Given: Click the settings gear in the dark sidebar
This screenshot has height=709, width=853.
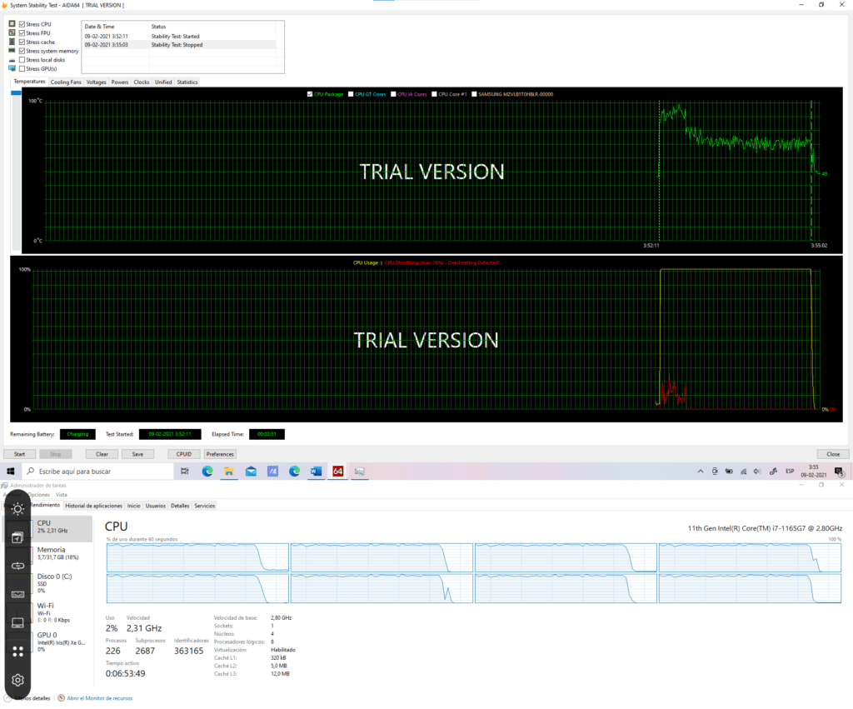Looking at the screenshot, I should click(17, 680).
